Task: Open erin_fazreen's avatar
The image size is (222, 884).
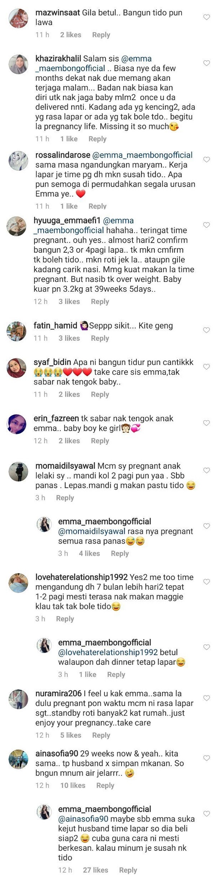Action: 17,424
